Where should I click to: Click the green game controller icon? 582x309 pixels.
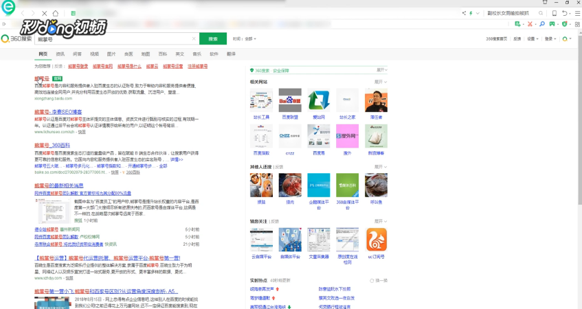click(552, 24)
